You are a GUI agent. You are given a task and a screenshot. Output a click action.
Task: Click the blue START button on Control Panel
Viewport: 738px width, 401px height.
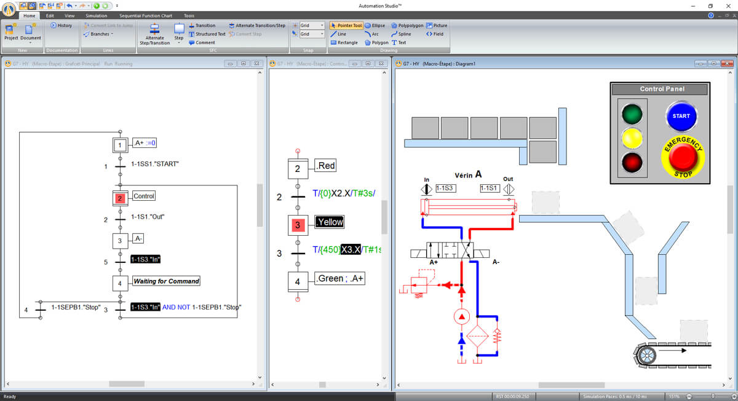tap(681, 115)
